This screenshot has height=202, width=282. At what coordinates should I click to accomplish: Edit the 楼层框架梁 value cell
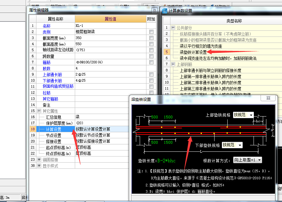110,32
